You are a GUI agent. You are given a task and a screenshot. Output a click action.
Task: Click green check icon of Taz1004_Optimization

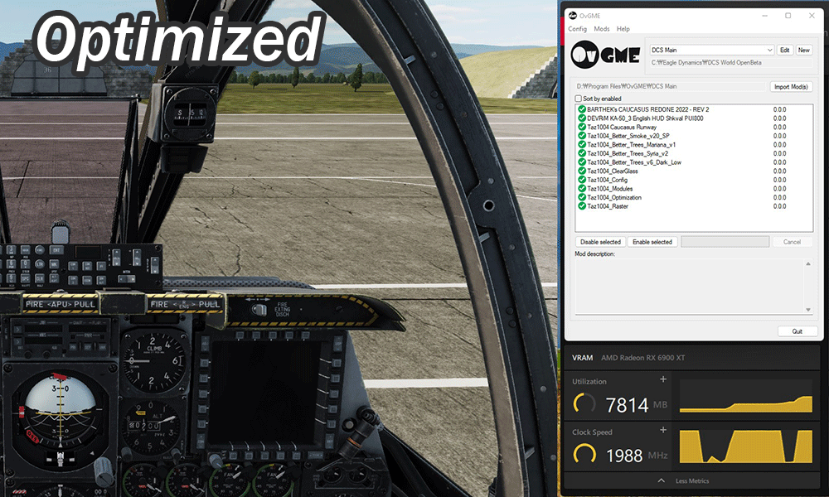tap(582, 197)
